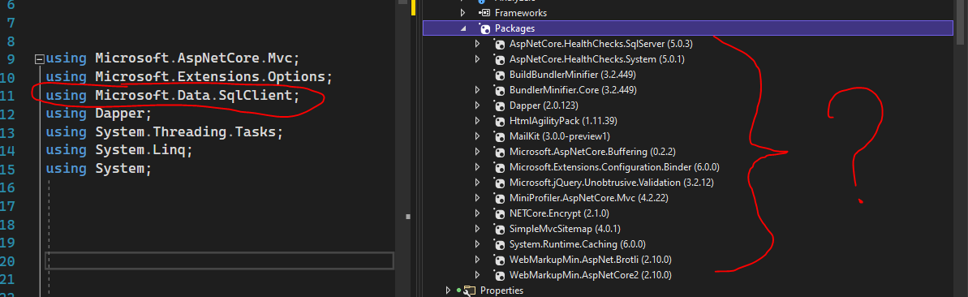Select Packages in Solution Explorer
The height and width of the screenshot is (297, 968).
pyautogui.click(x=688, y=28)
